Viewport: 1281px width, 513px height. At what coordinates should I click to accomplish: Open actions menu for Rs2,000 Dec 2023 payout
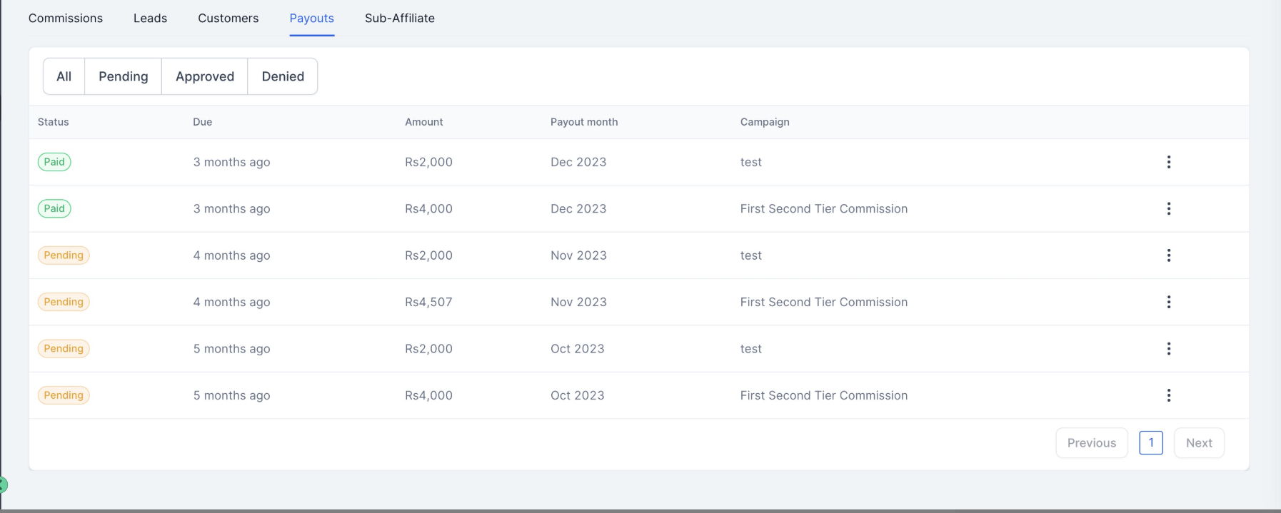click(1169, 162)
